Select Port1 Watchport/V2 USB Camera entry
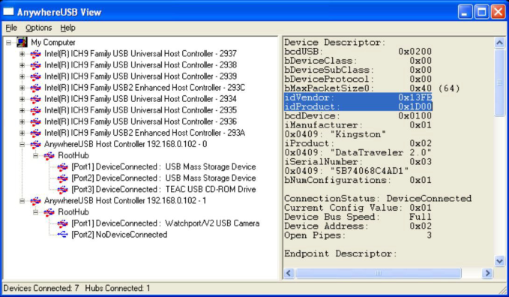Image resolution: width=509 pixels, height=297 pixels. (166, 223)
